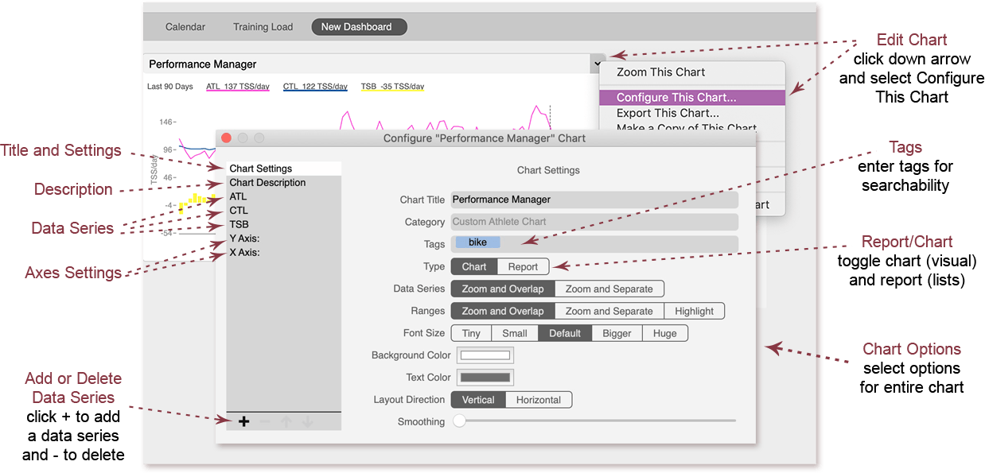Click the Last 90 Days label
Image resolution: width=985 pixels, height=473 pixels.
pyautogui.click(x=170, y=87)
